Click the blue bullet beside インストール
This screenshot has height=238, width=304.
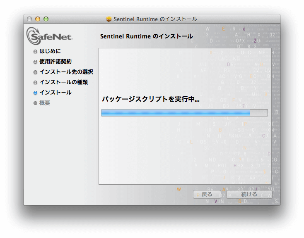tap(35, 93)
